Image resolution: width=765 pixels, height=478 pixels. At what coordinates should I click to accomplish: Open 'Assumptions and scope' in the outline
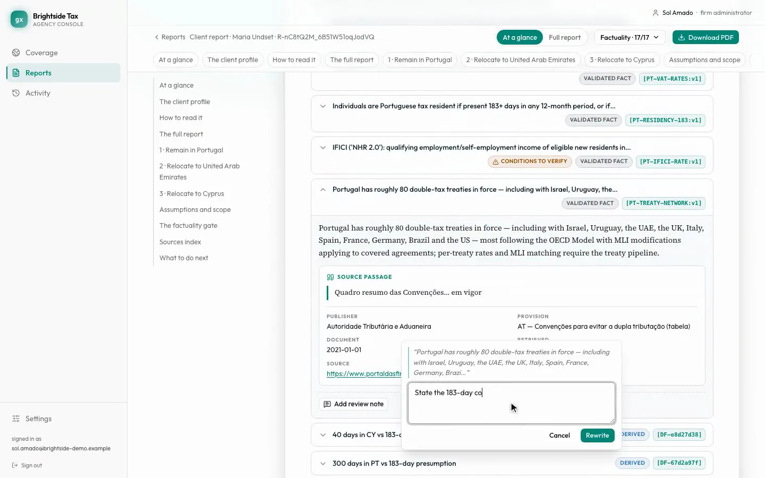click(195, 210)
